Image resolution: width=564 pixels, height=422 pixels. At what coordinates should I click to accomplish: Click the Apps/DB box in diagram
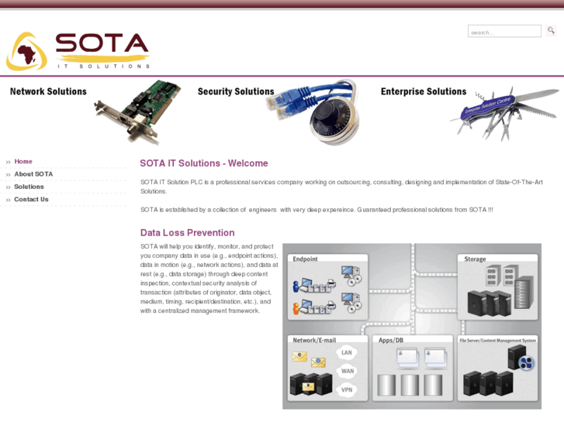click(413, 368)
